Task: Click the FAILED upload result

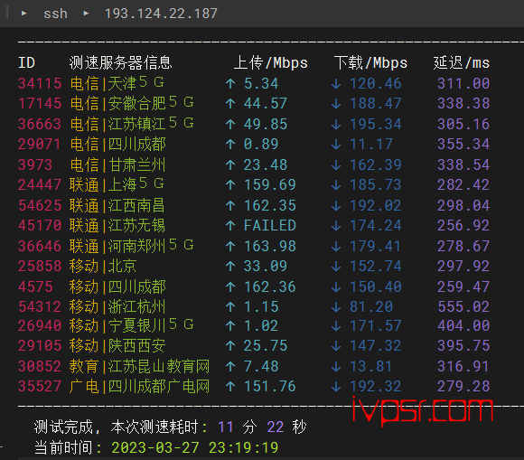Action: pyautogui.click(x=270, y=225)
